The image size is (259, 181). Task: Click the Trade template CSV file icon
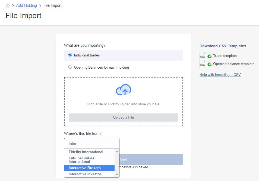pyautogui.click(x=203, y=56)
